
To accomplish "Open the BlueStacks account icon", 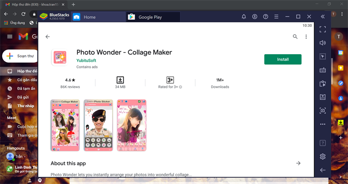I will coord(254,17).
